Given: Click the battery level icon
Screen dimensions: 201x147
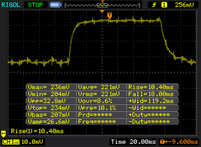Looking at the screenshot, I should point(56,5).
